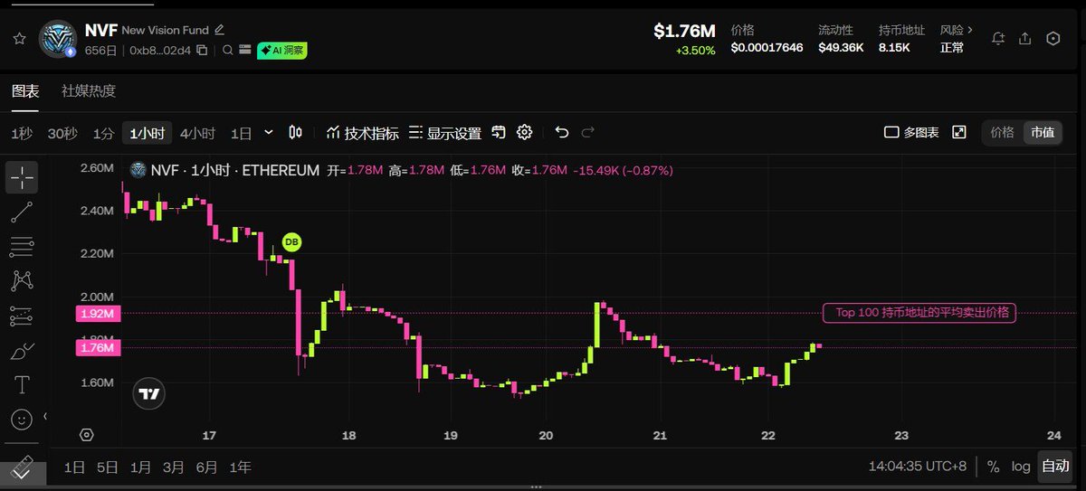Click the Top 100 持币地址的平均卖出价格 label
Screen dimensions: 1086x491
[x=919, y=313]
